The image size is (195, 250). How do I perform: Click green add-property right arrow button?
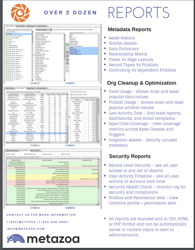click(x=67, y=44)
